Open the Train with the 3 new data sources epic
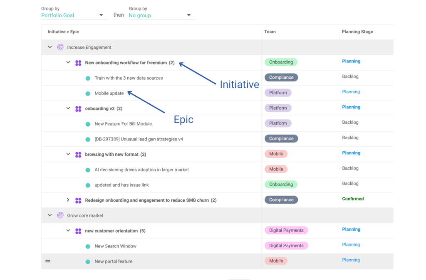The height and width of the screenshot is (280, 426). (x=129, y=78)
